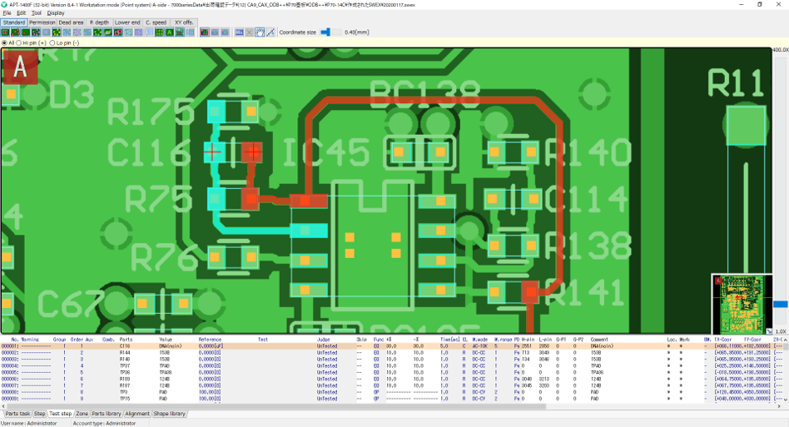789x427 pixels.
Task: Click the Parts column header
Action: tap(126, 340)
